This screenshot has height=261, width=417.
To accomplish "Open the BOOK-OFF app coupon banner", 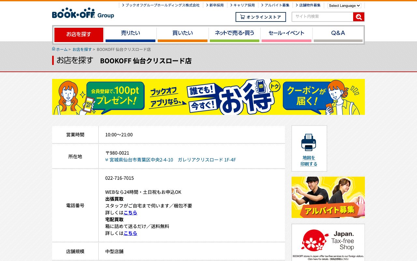I will pos(208,97).
